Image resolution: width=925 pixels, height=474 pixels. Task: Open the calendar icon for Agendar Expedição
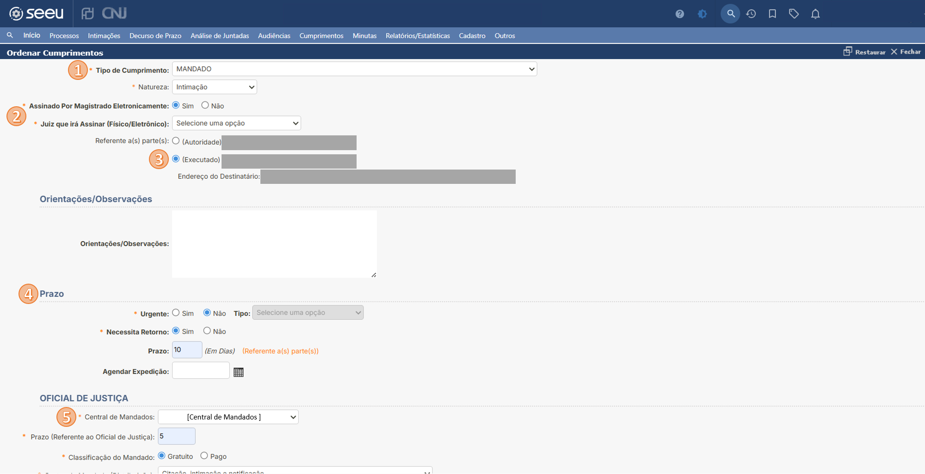(x=239, y=372)
